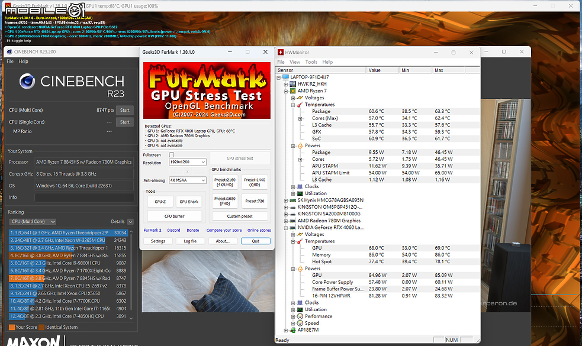
Task: Expand the SK Hynix HMCG78AGBSA095N node
Action: coord(286,201)
